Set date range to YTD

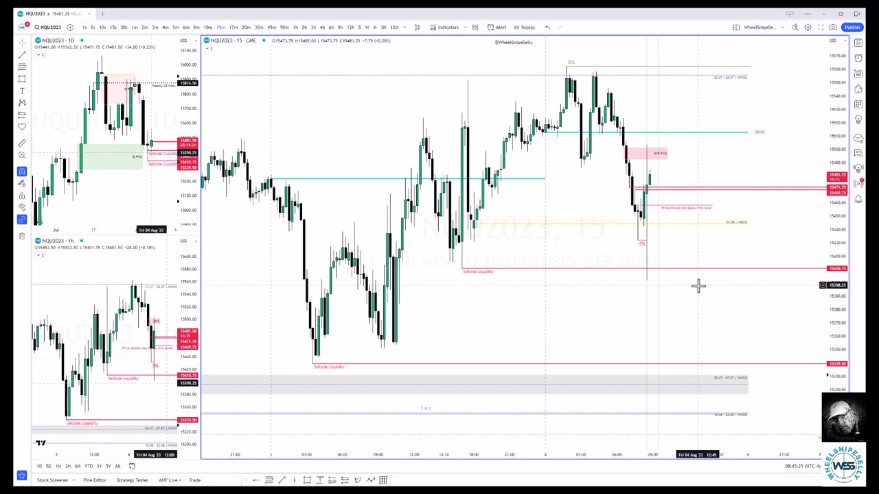coord(89,467)
